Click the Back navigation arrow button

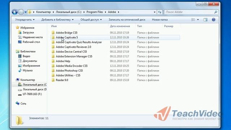15,12
